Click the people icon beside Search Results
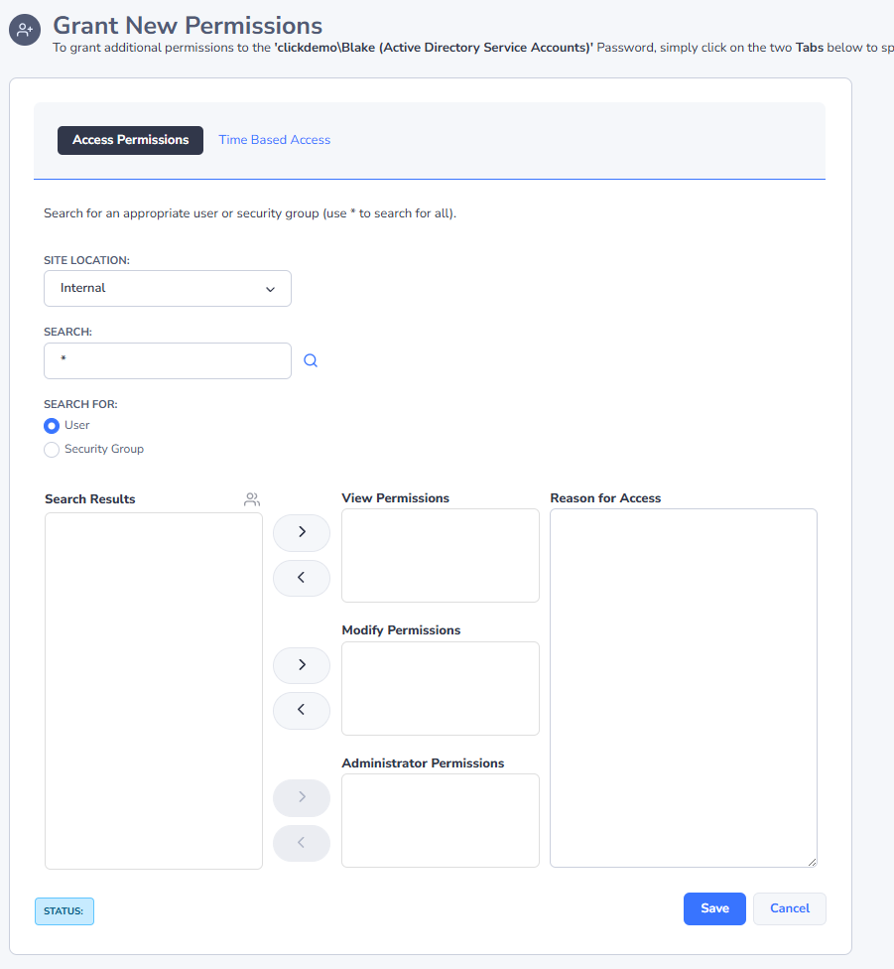The image size is (894, 969). (252, 499)
